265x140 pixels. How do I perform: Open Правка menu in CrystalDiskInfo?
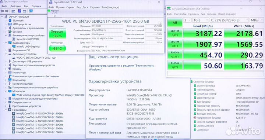pyautogui.click(x=60, y=7)
